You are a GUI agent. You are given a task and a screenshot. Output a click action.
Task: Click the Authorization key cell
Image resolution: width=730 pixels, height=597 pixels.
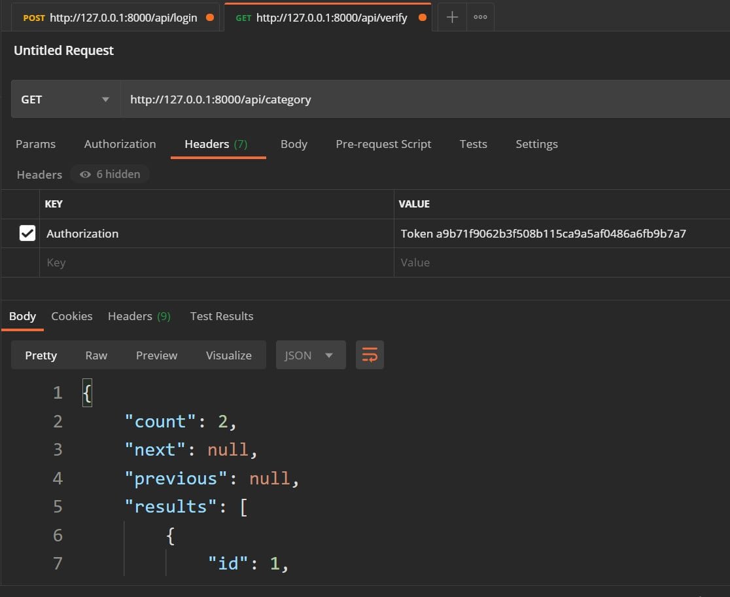tap(217, 234)
